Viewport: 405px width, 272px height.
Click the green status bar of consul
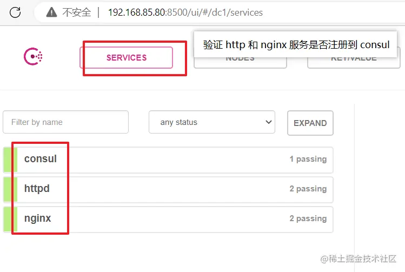click(10, 160)
